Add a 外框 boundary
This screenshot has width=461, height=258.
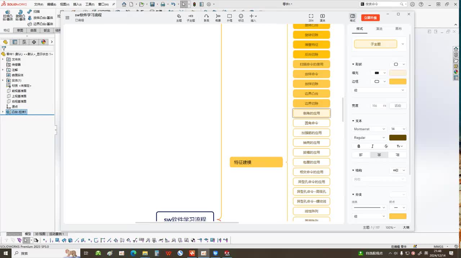click(229, 18)
